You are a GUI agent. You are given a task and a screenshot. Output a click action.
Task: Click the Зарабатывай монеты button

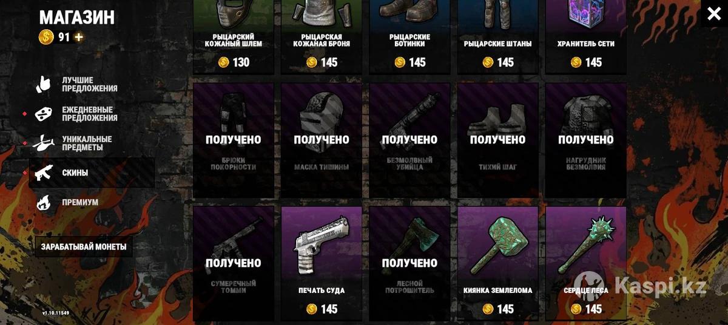(84, 247)
